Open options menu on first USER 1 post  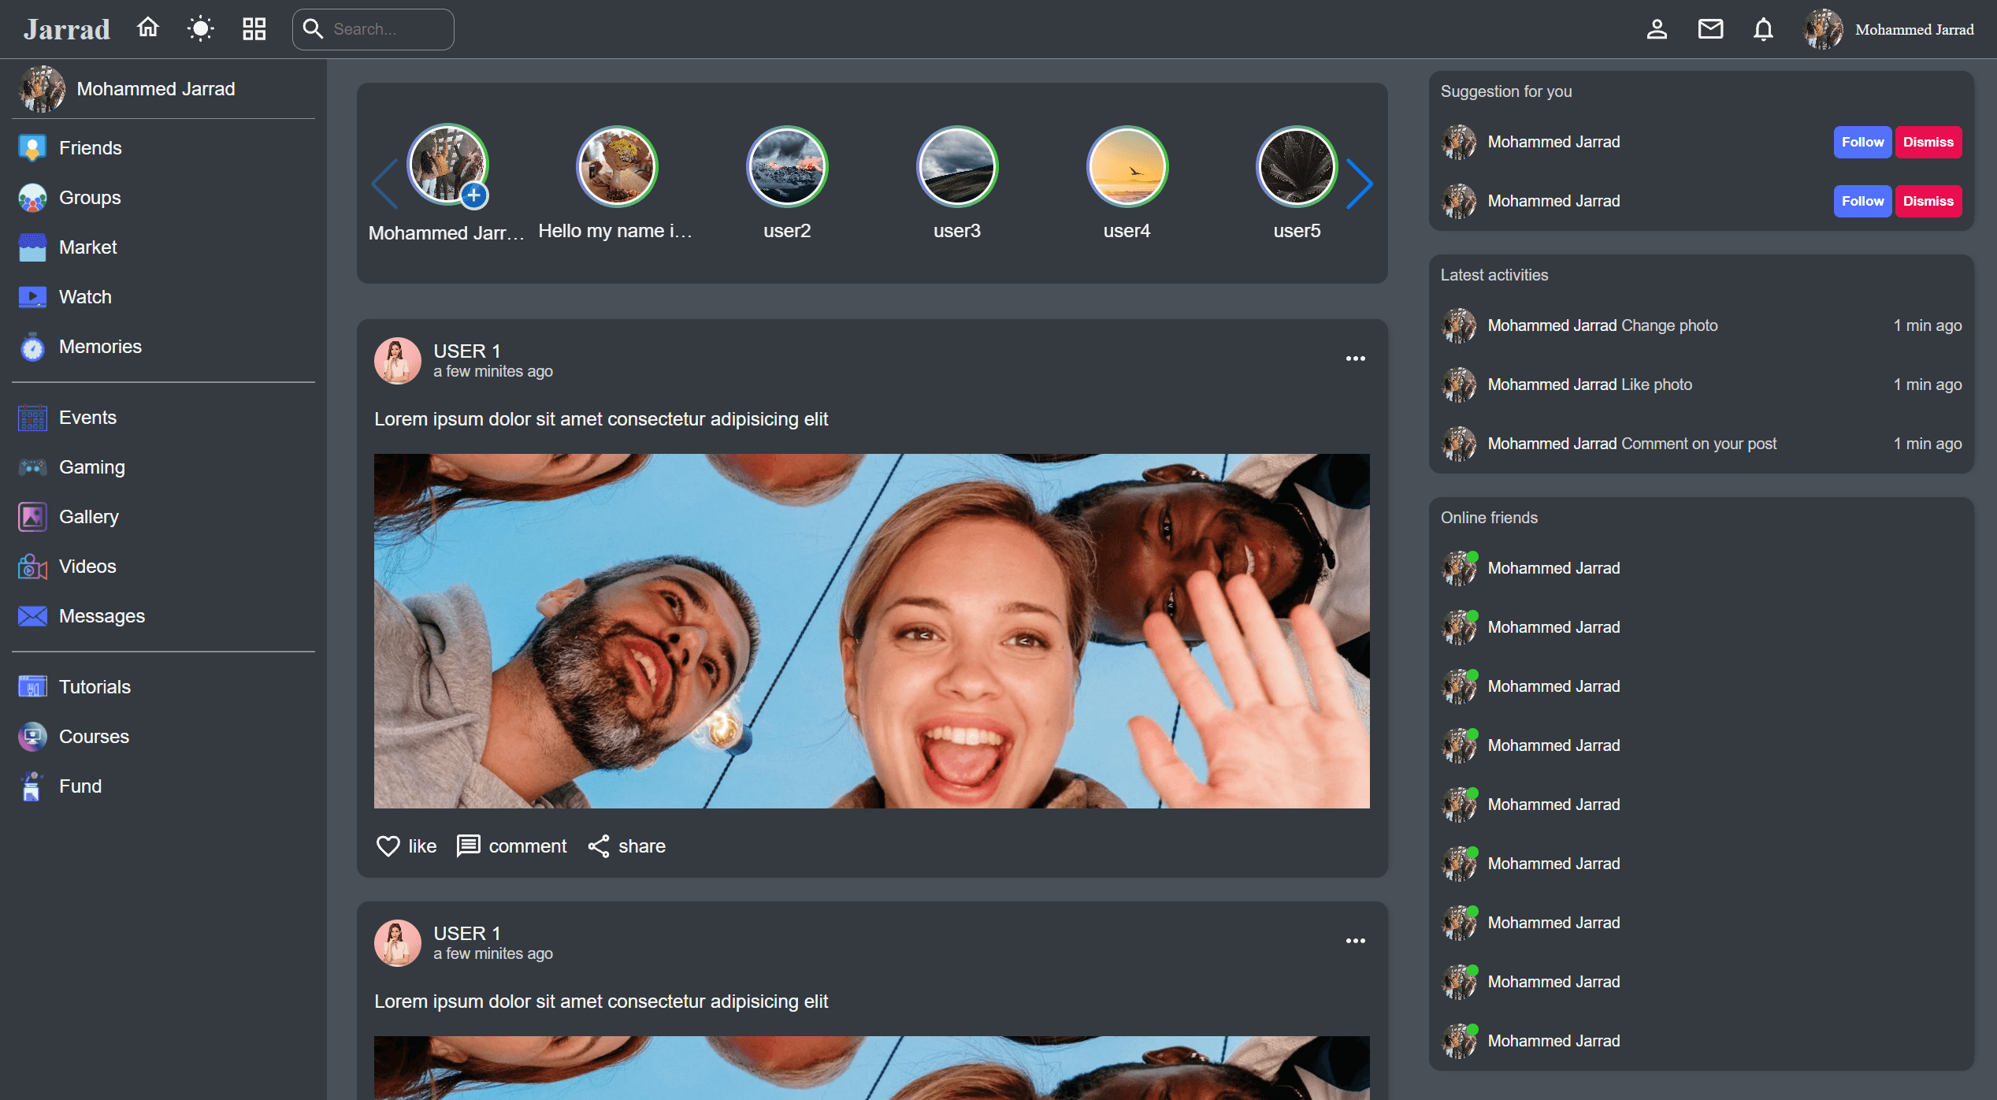click(1356, 359)
